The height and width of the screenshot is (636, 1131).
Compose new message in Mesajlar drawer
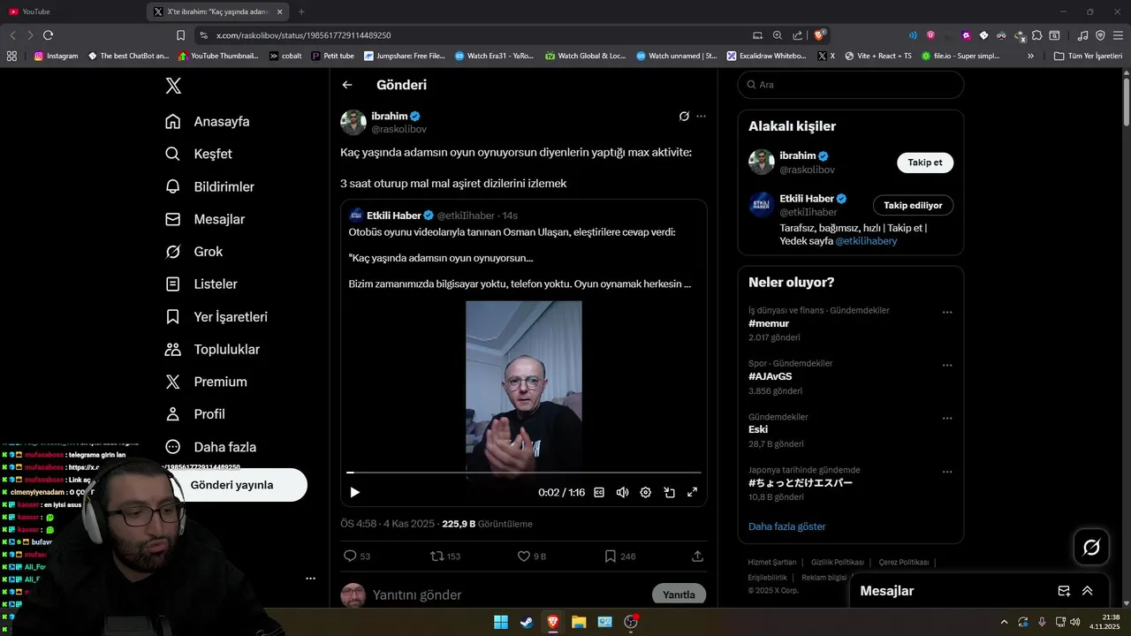tap(1064, 591)
